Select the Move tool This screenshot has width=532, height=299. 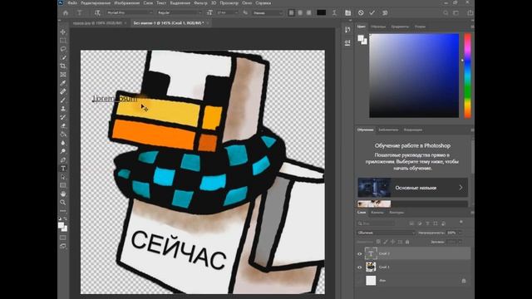(63, 32)
